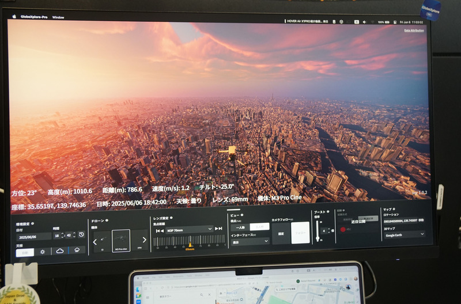Click the red record button
Image resolution: width=461 pixels, height=304 pixels.
(x=342, y=229)
